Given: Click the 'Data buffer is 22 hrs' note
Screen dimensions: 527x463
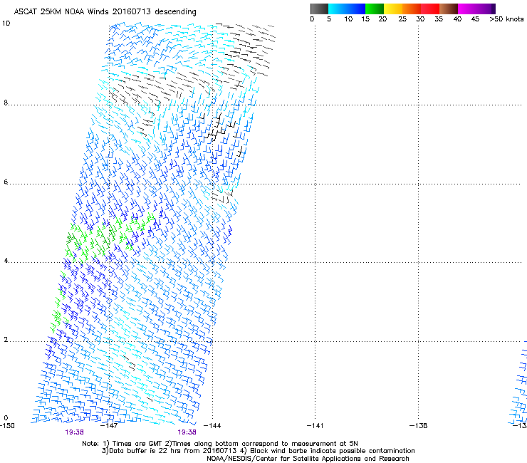Looking at the screenshot, I should [258, 451].
